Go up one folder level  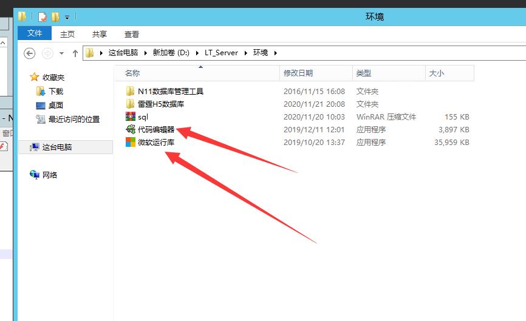(x=75, y=53)
